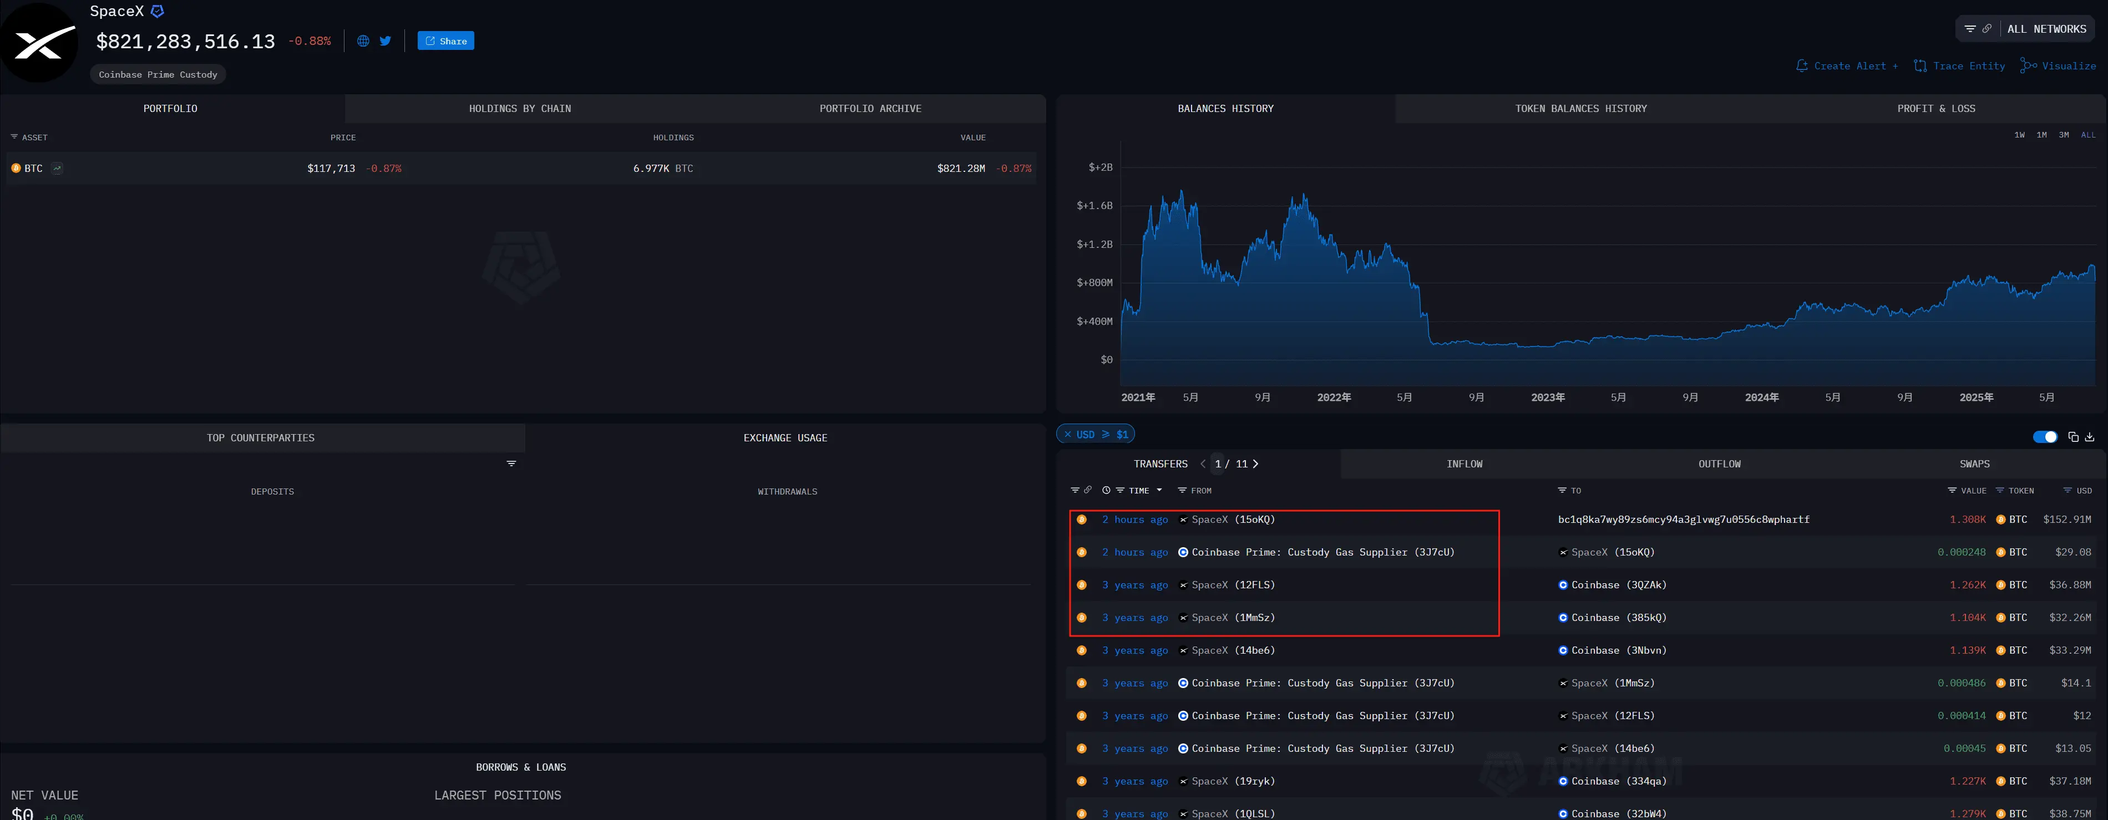Download the transfers as a file
Image resolution: width=2108 pixels, height=820 pixels.
(x=2090, y=436)
